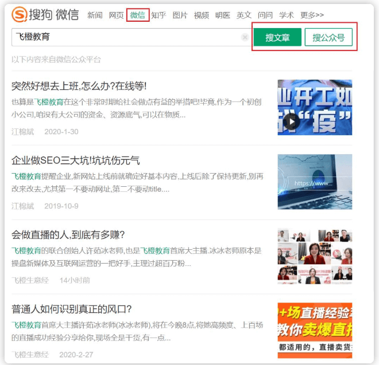Screen dimensions: 379x365
Task: Click the date text 2019-10-9
Action: [61, 206]
